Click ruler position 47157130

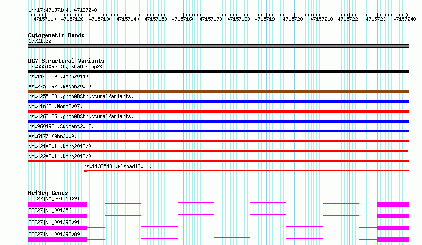[100, 19]
